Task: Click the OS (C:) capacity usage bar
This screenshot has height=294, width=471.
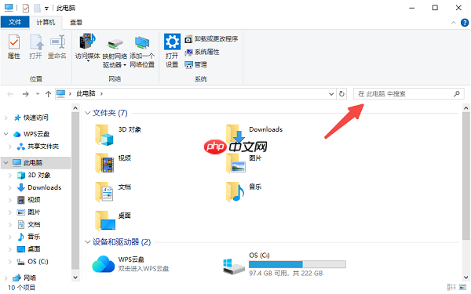Action: pos(297,264)
